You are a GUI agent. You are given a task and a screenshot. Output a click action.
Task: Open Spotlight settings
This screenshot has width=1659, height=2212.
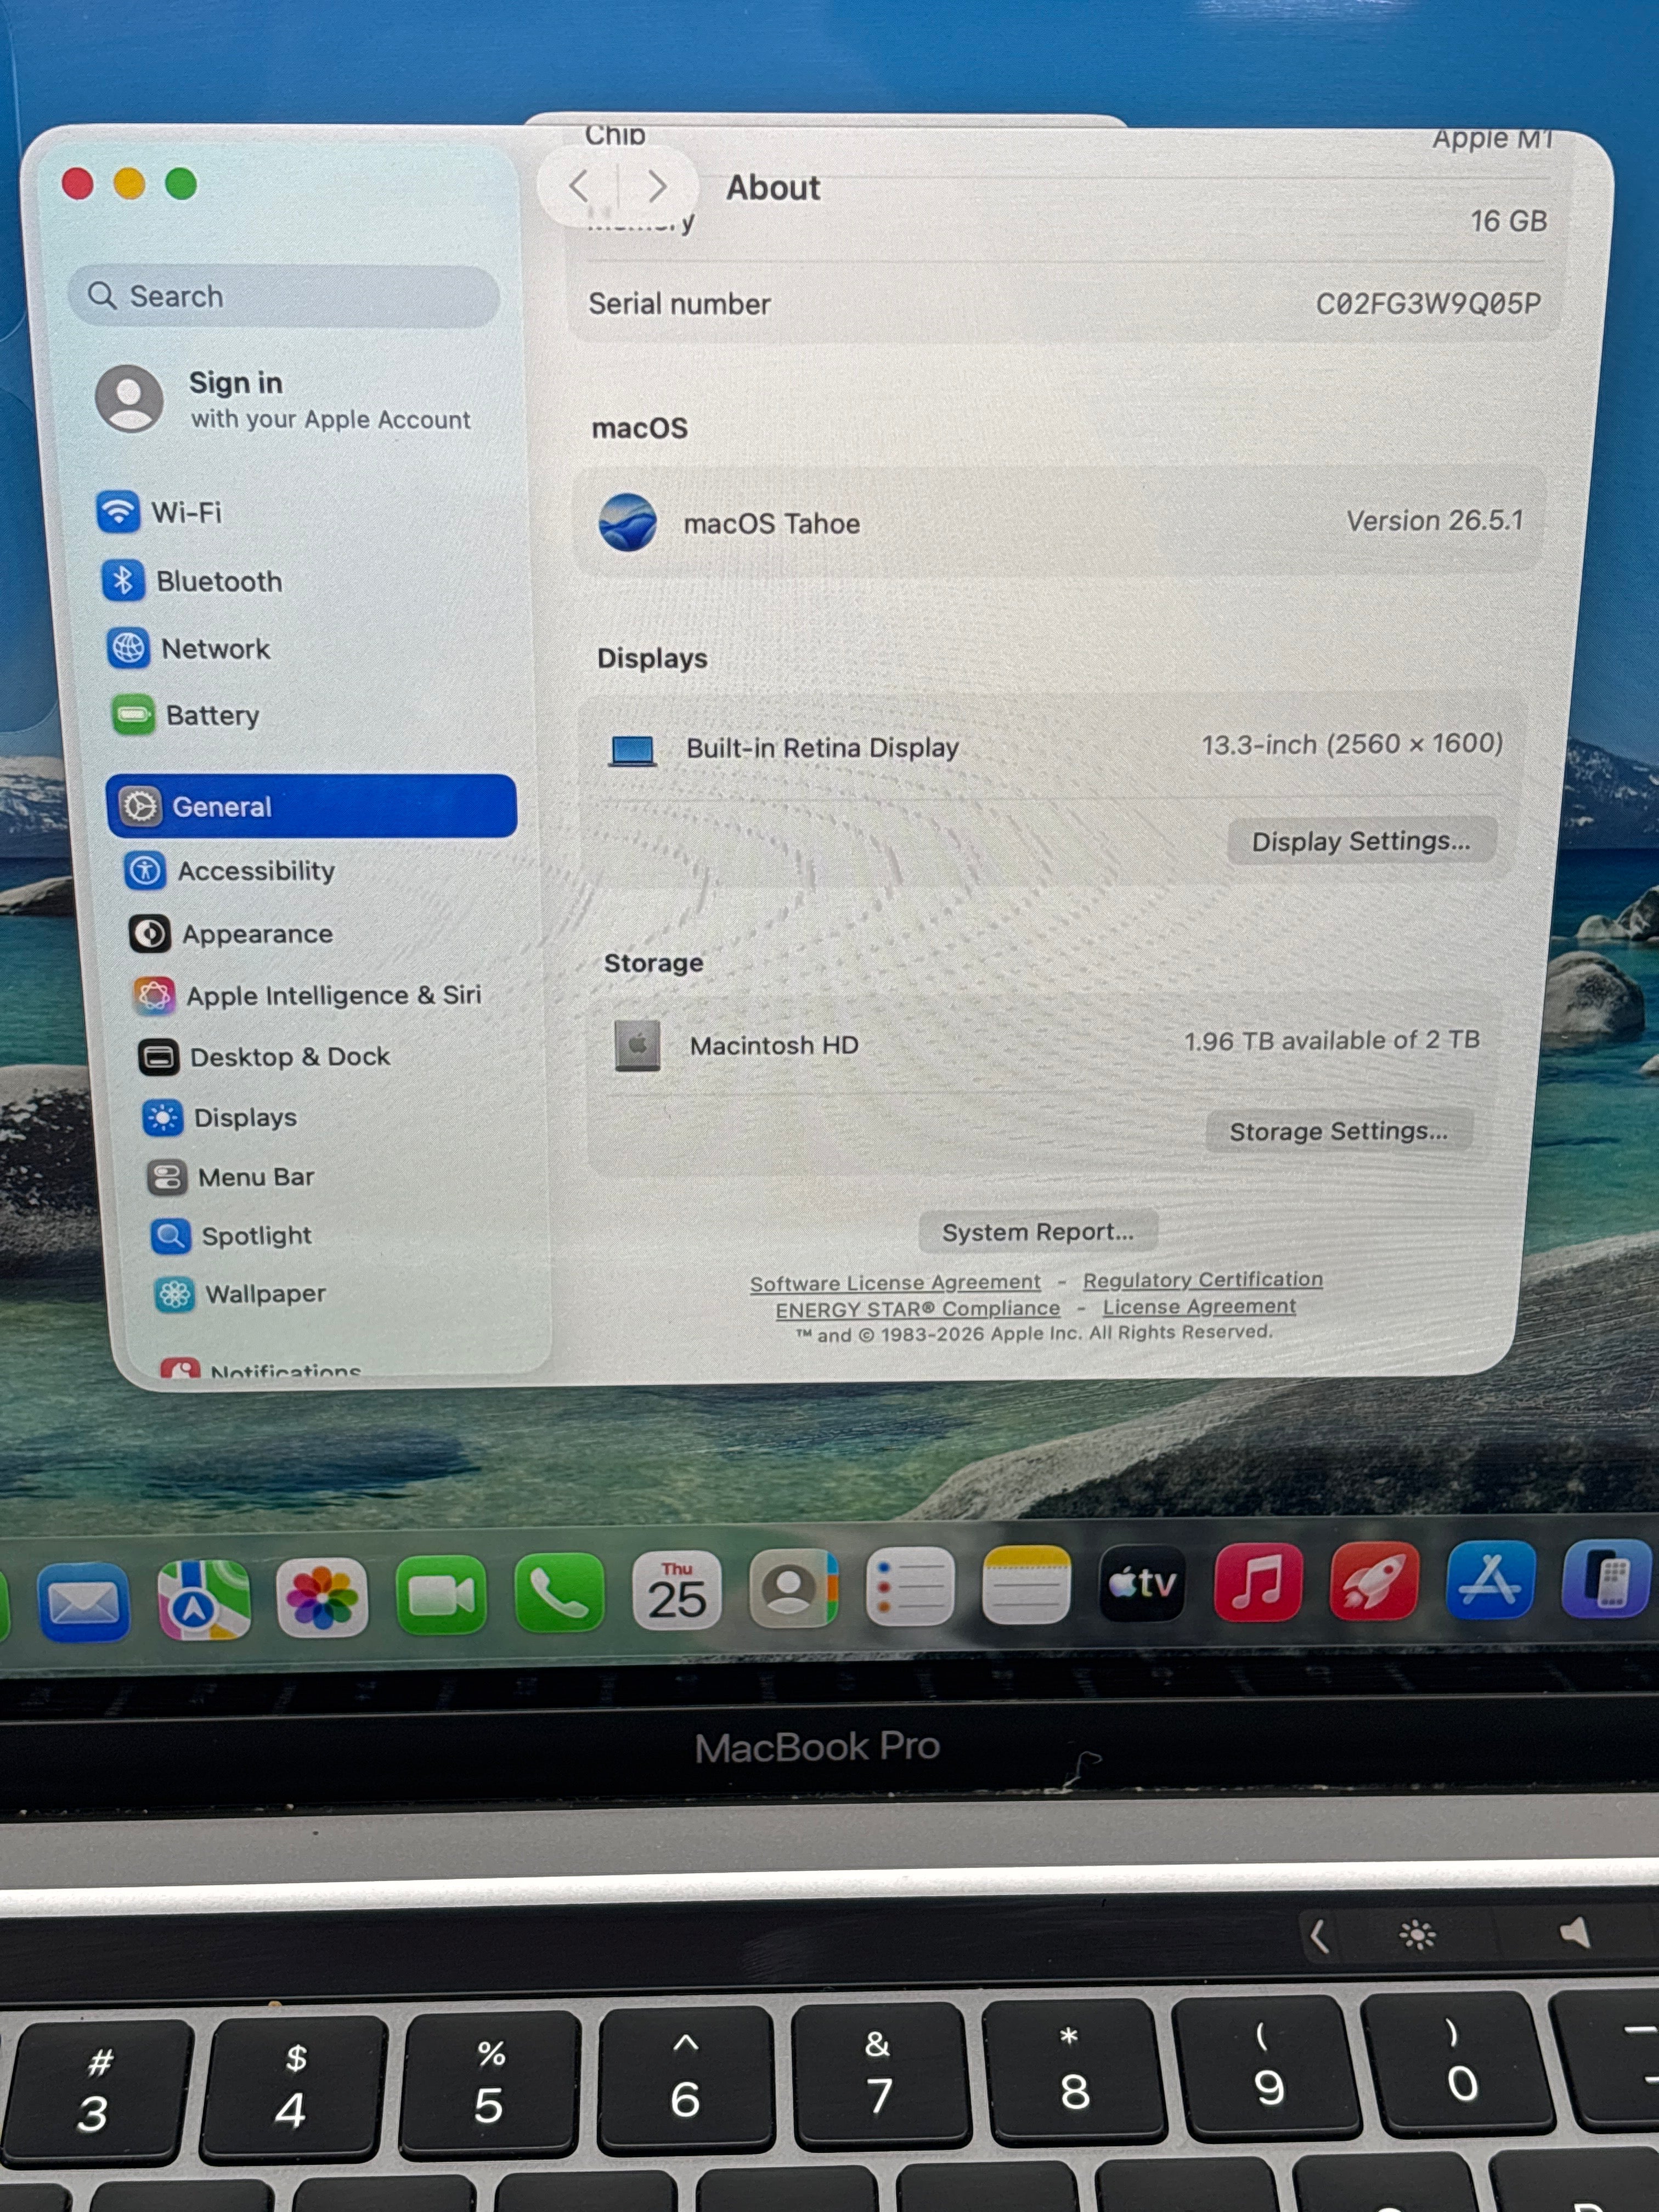pyautogui.click(x=232, y=1236)
